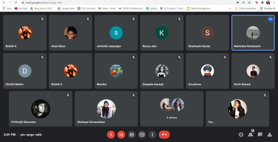Toggle the microphone mute button
This screenshot has height=142, width=278.
[x=111, y=135]
